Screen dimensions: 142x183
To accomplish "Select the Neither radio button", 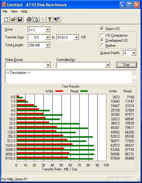I will (x=102, y=45).
